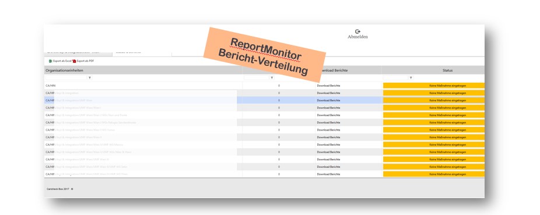This screenshot has height=215, width=540.
Task: Click the Abmelden text link
Action: [357, 37]
